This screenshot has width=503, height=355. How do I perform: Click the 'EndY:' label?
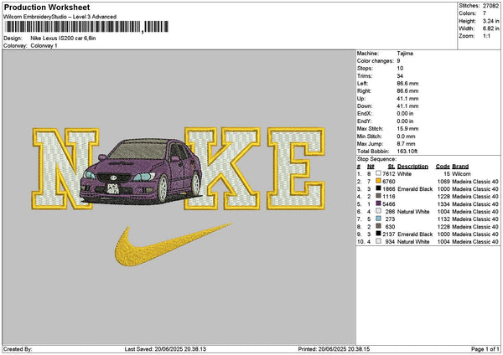pyautogui.click(x=364, y=121)
